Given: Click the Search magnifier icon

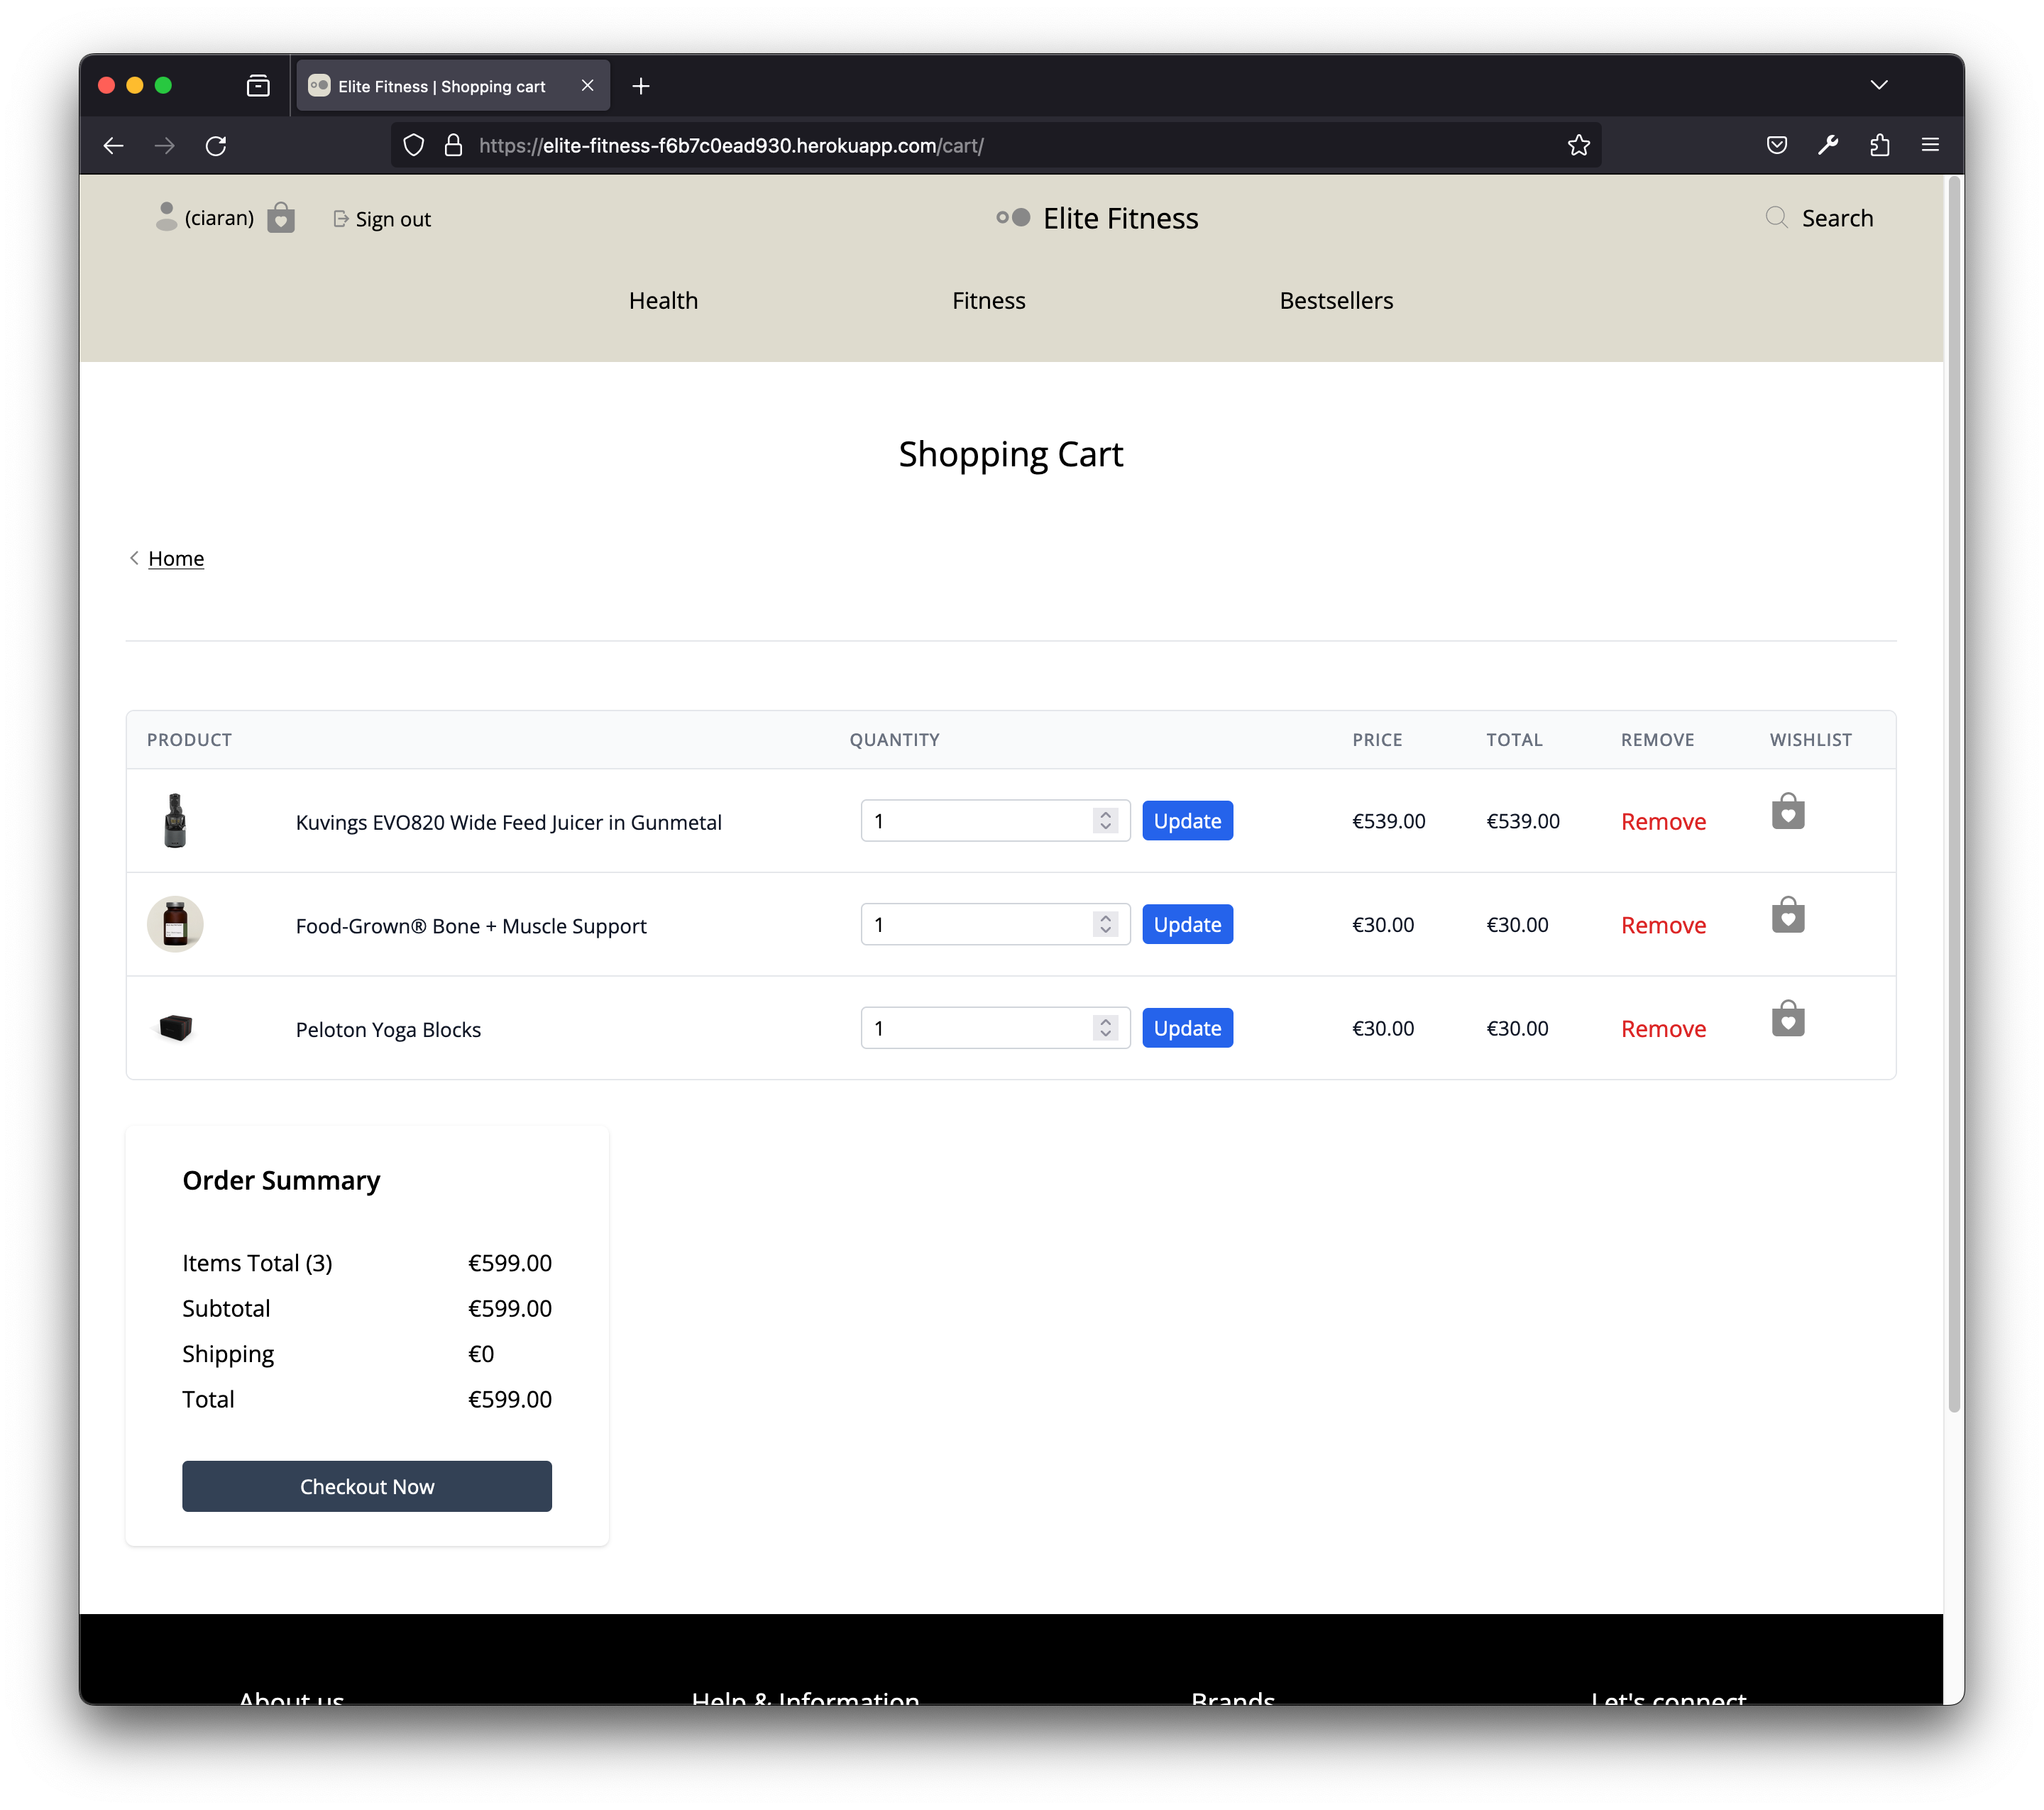Looking at the screenshot, I should click(x=1776, y=218).
